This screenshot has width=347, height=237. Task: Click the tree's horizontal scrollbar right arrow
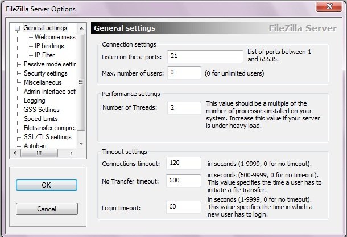[73, 153]
